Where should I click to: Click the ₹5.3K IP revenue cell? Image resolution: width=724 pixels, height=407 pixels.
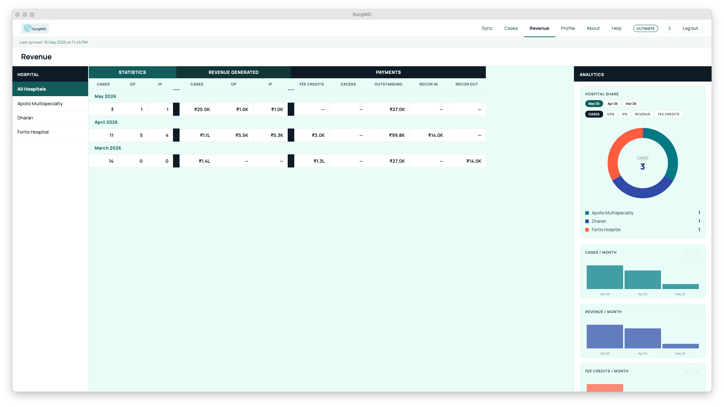coord(270,135)
